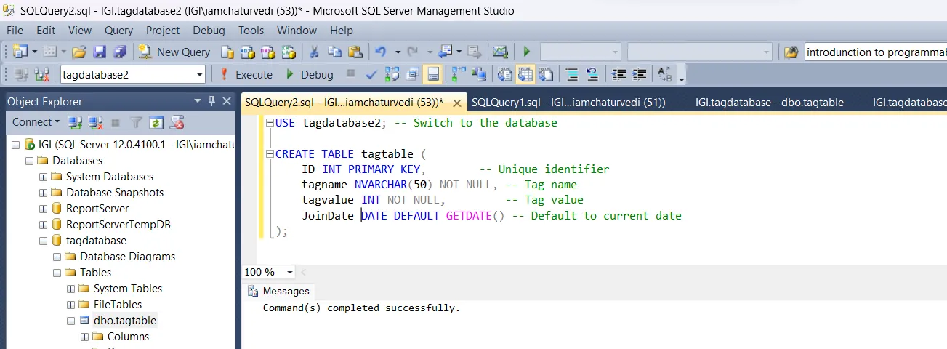
Task: Click the Cut scissors icon
Action: [x=315, y=52]
